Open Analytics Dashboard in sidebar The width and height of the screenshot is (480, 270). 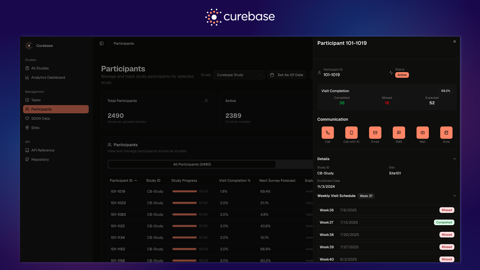point(48,77)
